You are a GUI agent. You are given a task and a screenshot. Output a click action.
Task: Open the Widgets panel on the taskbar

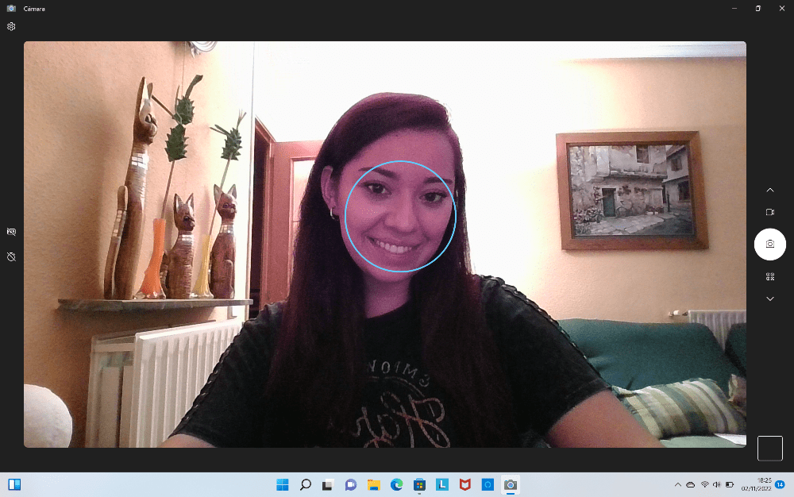[x=14, y=484]
